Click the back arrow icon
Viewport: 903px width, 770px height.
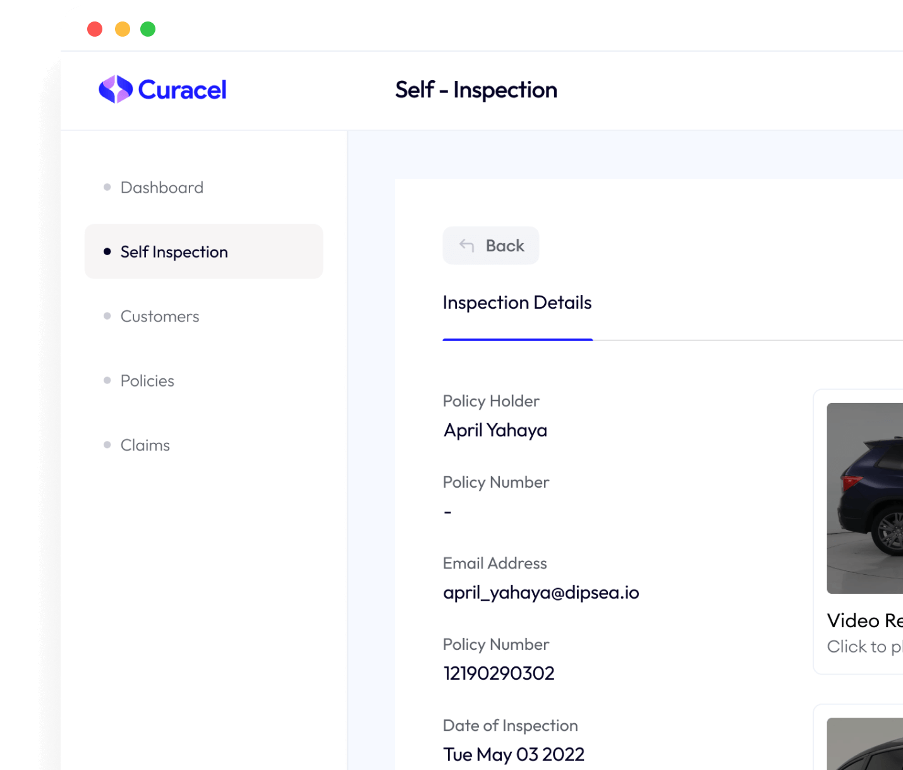tap(466, 246)
